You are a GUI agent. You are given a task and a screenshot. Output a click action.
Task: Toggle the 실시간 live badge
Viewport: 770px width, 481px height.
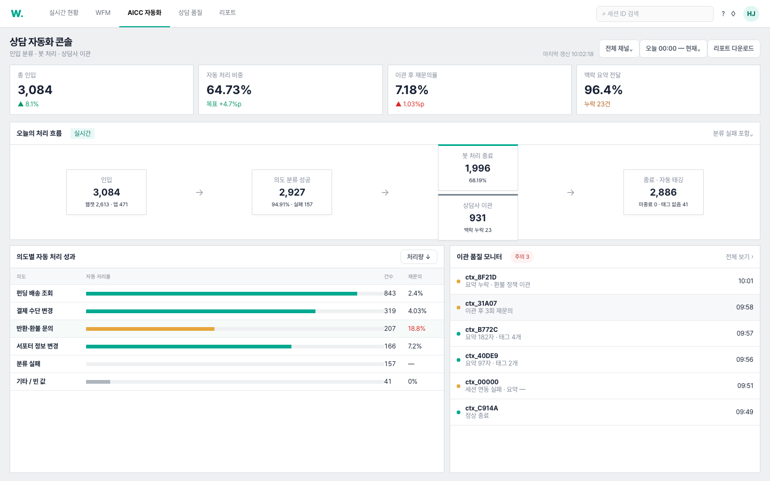point(82,134)
